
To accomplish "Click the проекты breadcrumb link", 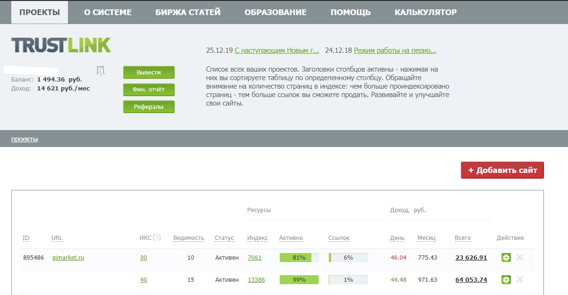I will pos(25,139).
